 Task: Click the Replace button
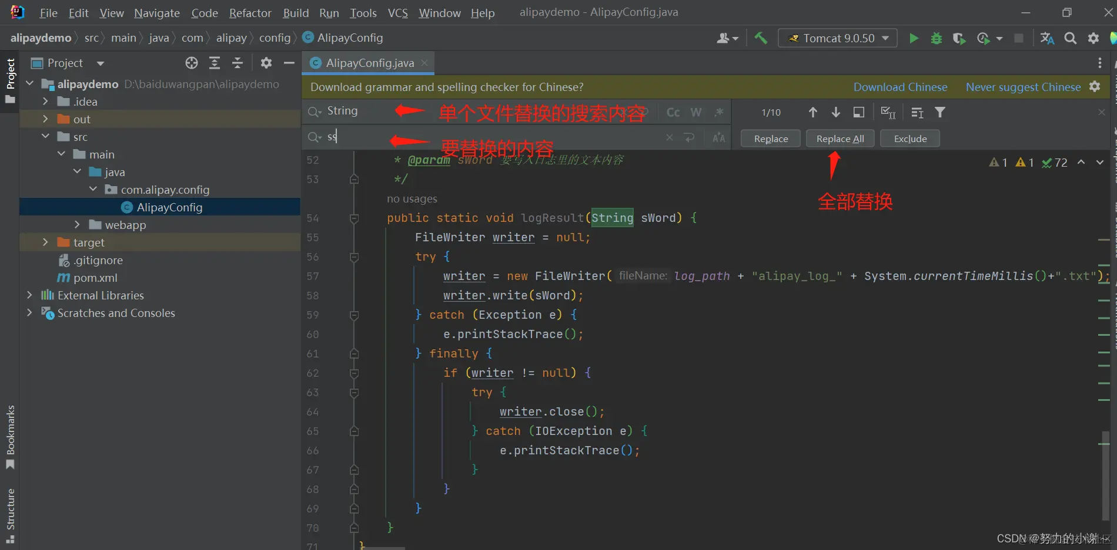pyautogui.click(x=771, y=139)
